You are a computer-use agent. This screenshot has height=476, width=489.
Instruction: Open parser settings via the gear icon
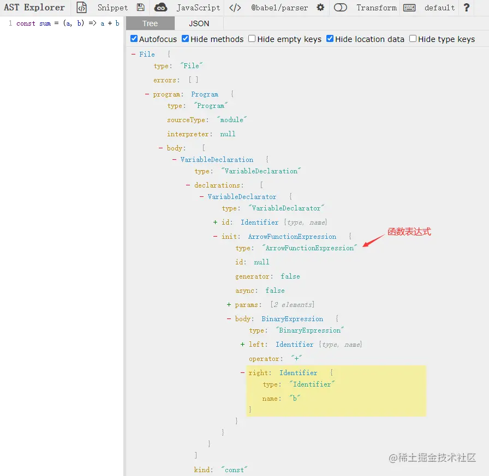click(x=321, y=8)
